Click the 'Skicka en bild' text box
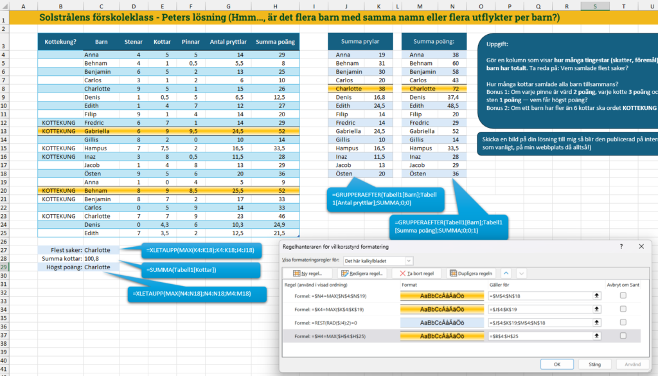 tap(569, 143)
